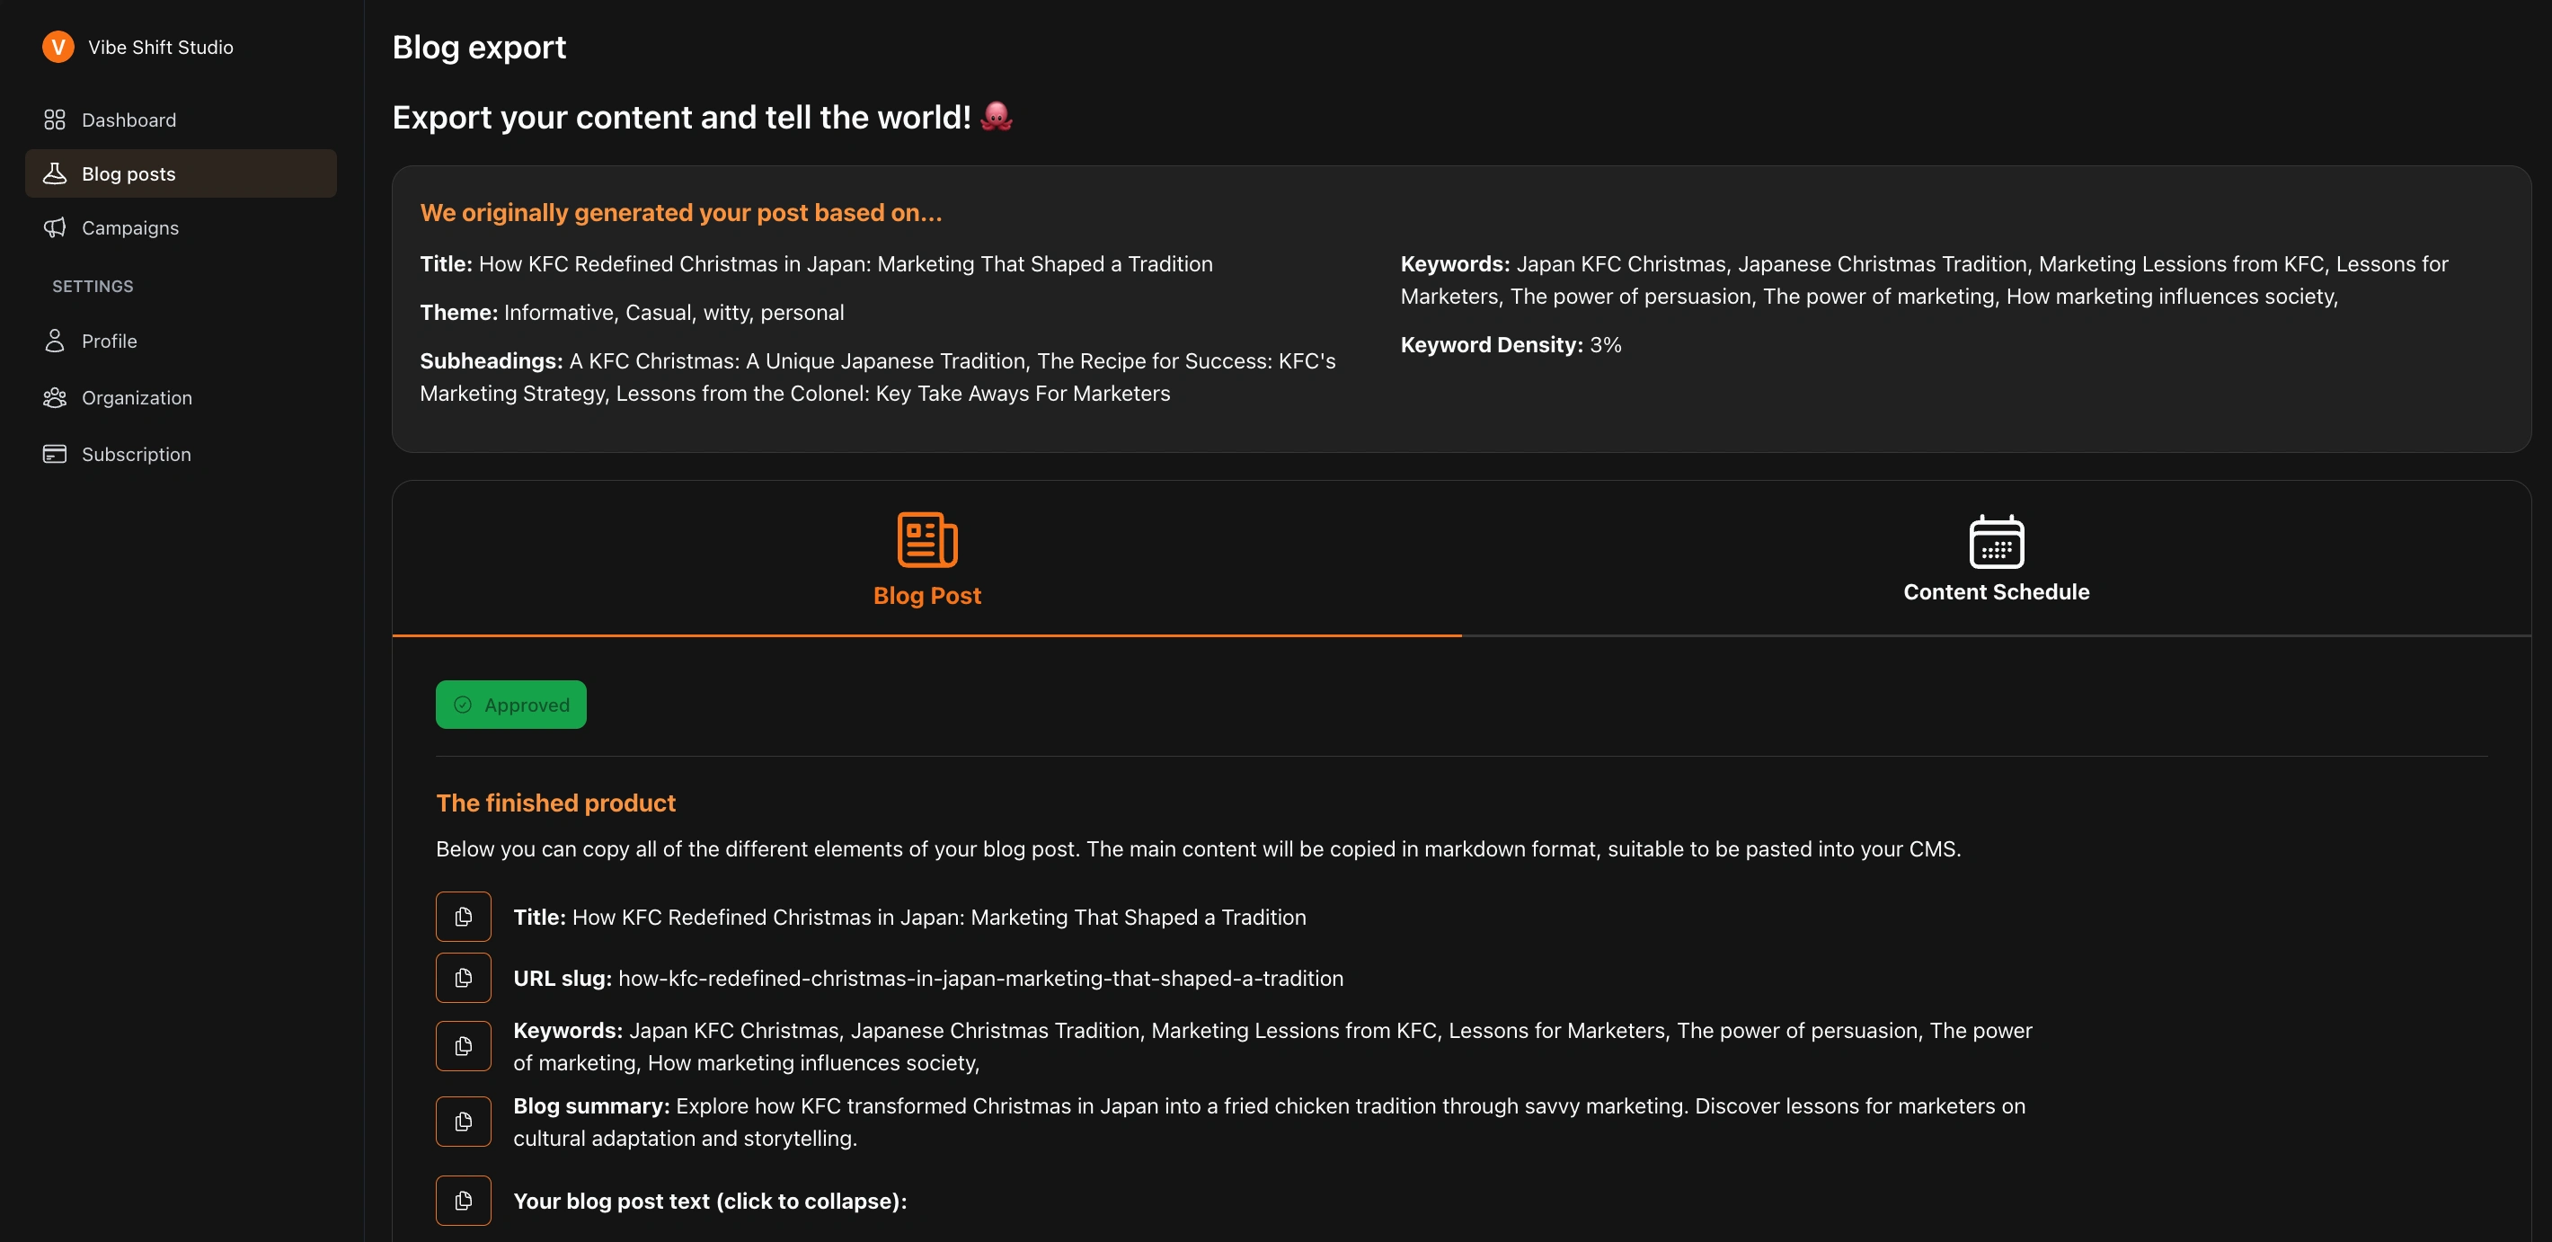Click the Vibe Shift Studio avatar
2552x1242 pixels.
58,47
